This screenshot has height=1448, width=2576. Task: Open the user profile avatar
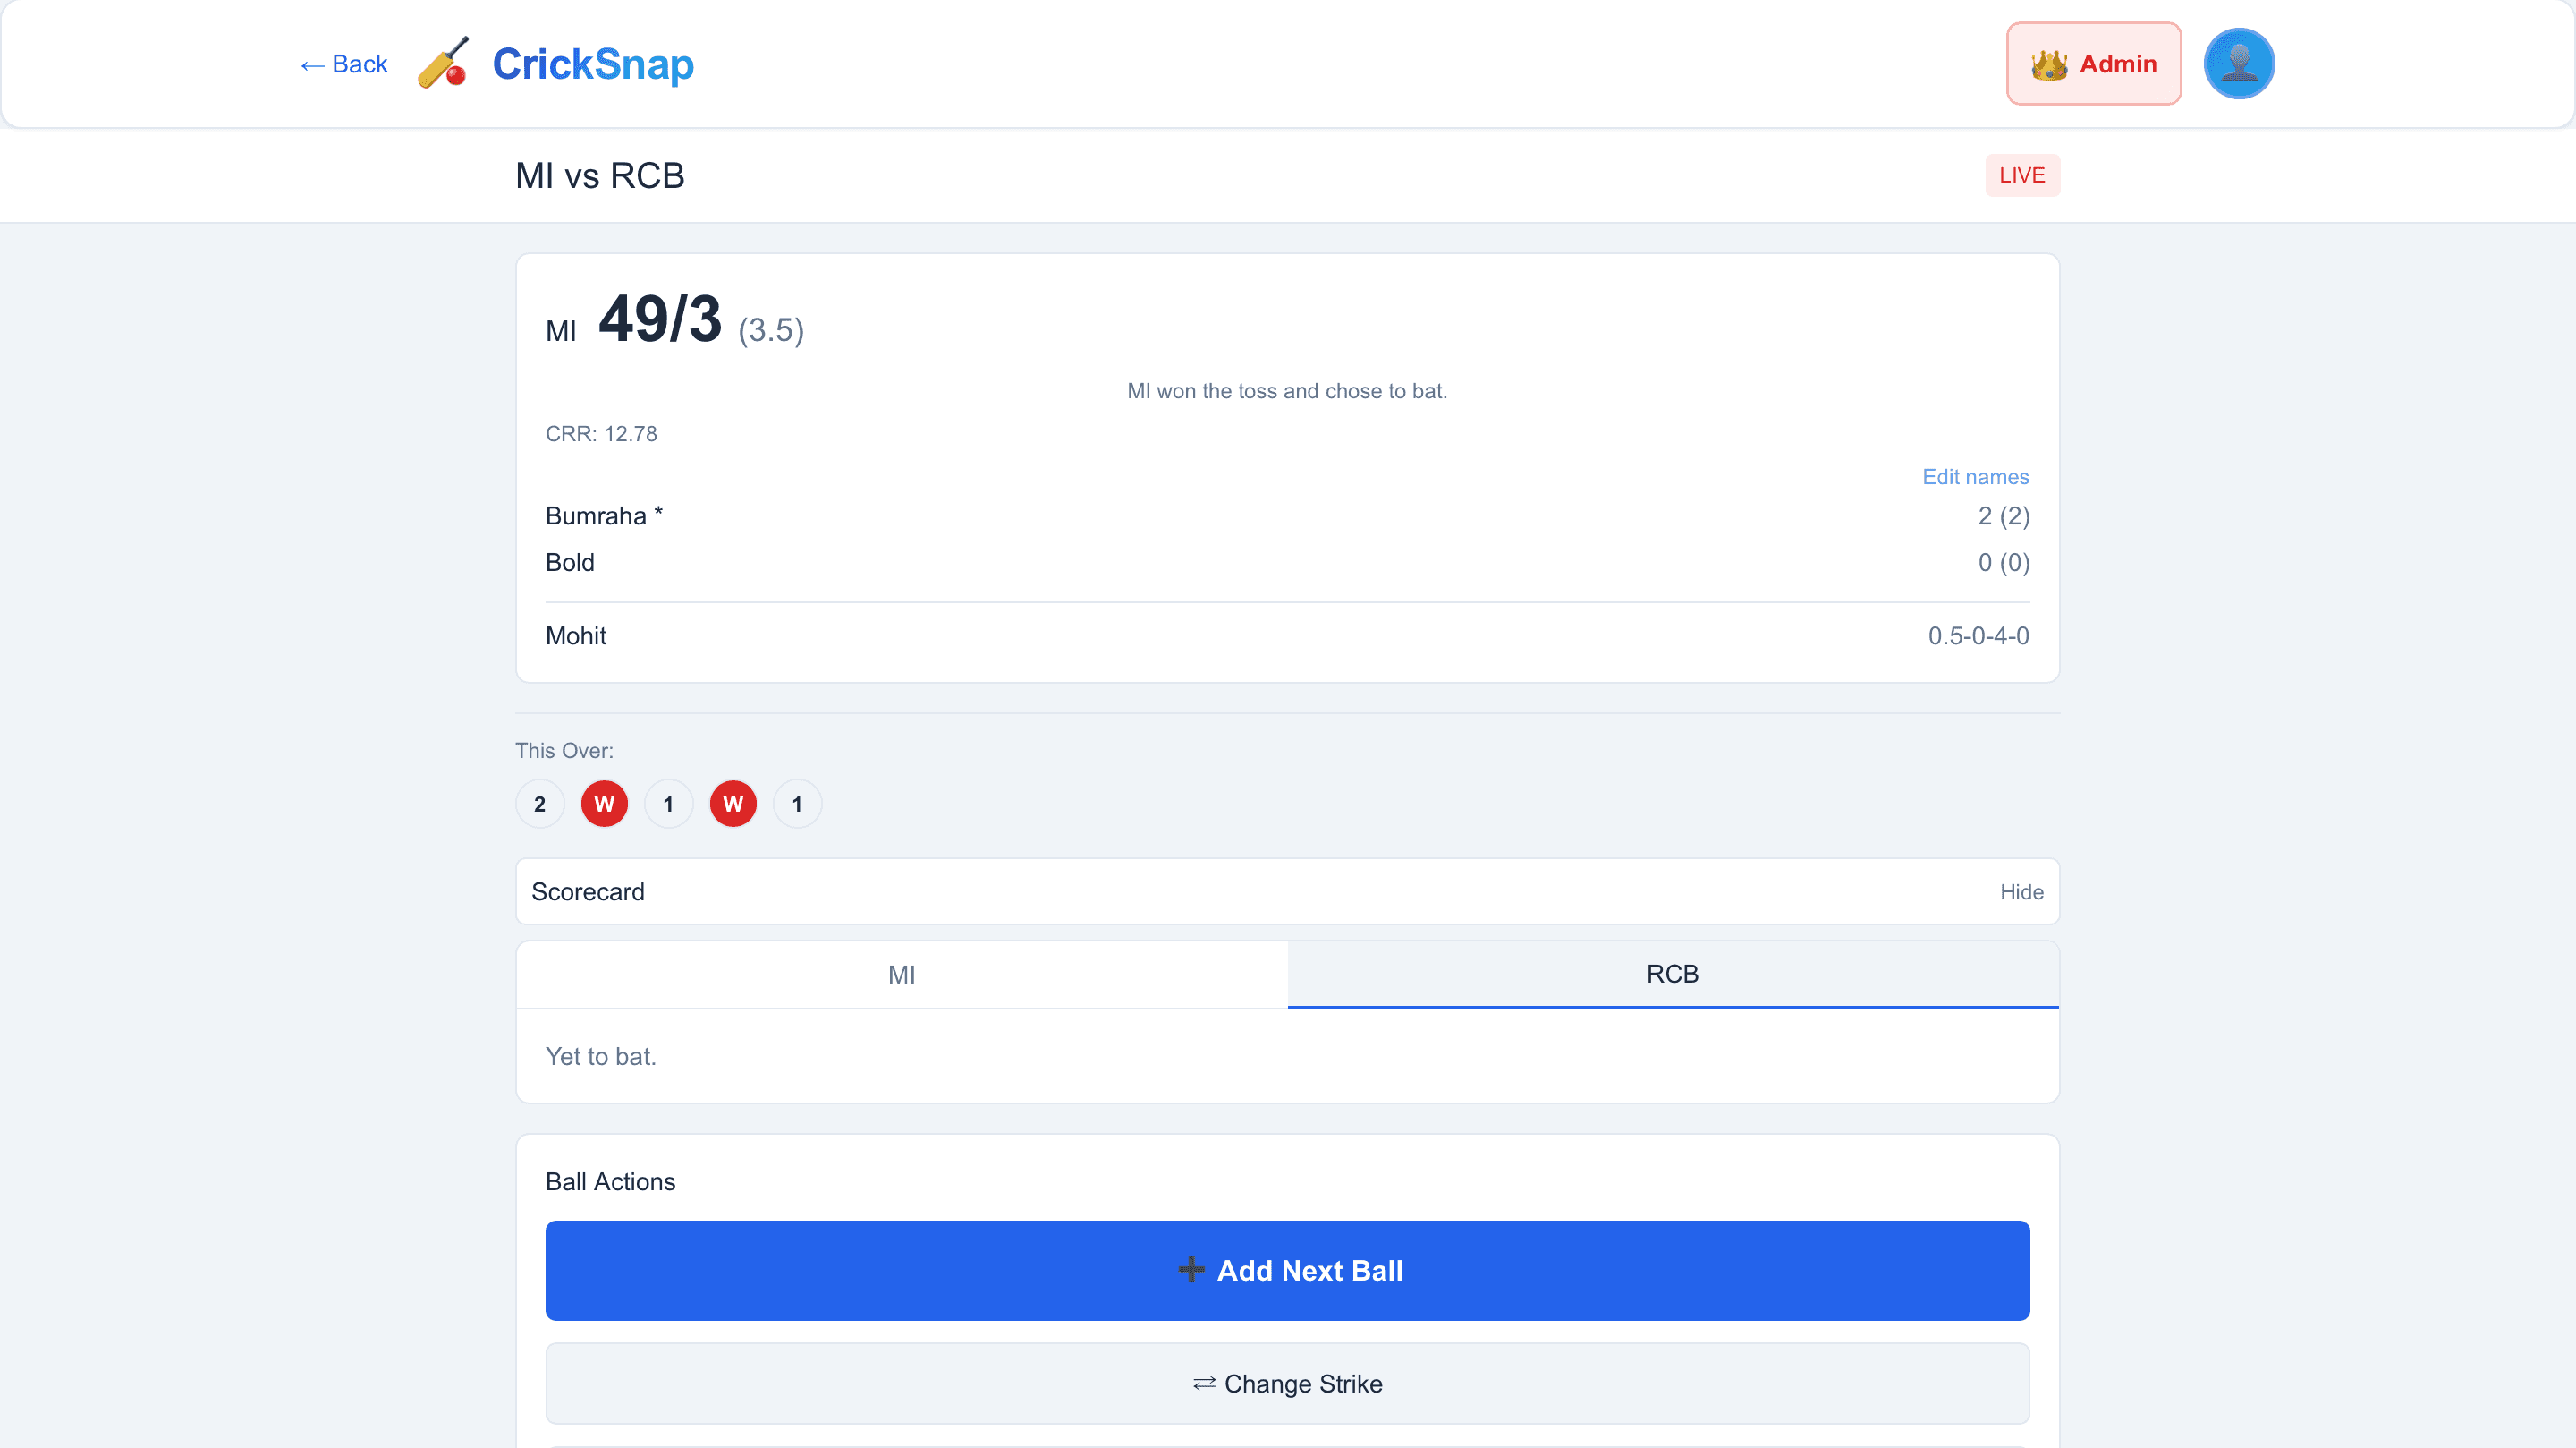click(2239, 64)
